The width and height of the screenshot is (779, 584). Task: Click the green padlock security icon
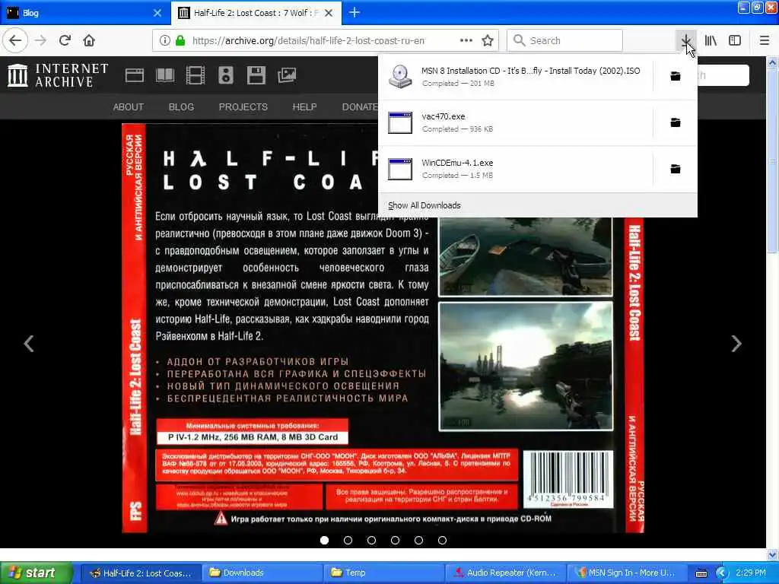180,40
